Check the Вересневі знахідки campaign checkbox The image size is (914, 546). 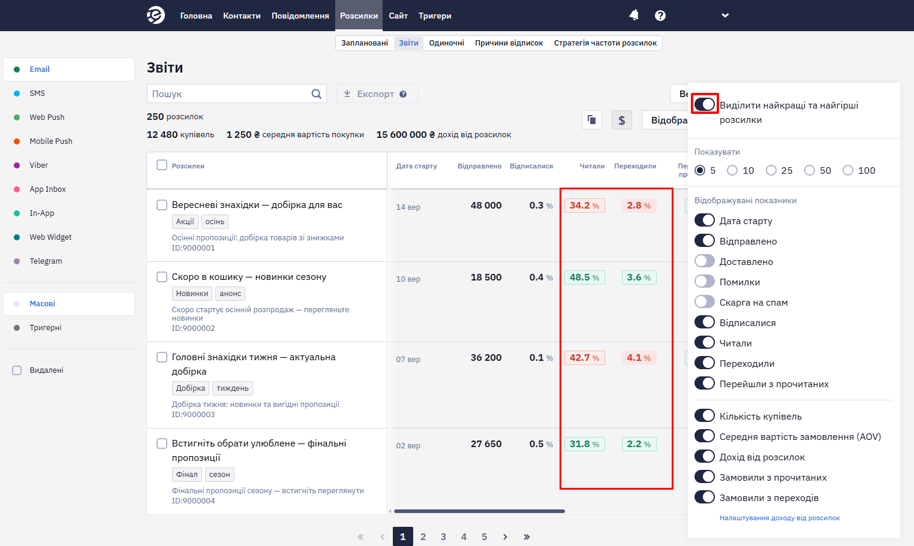tap(162, 205)
